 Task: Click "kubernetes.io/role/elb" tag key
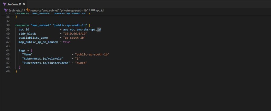tap(43, 59)
